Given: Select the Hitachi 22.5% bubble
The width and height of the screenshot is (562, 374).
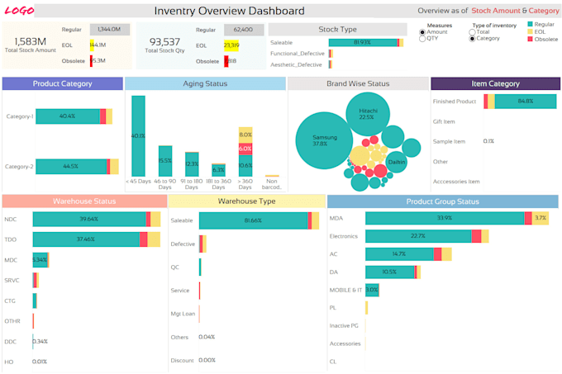Looking at the screenshot, I should [x=368, y=114].
